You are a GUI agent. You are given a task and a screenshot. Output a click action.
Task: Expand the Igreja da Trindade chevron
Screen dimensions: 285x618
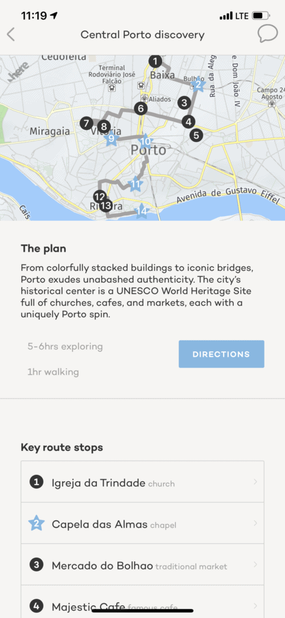tap(255, 482)
